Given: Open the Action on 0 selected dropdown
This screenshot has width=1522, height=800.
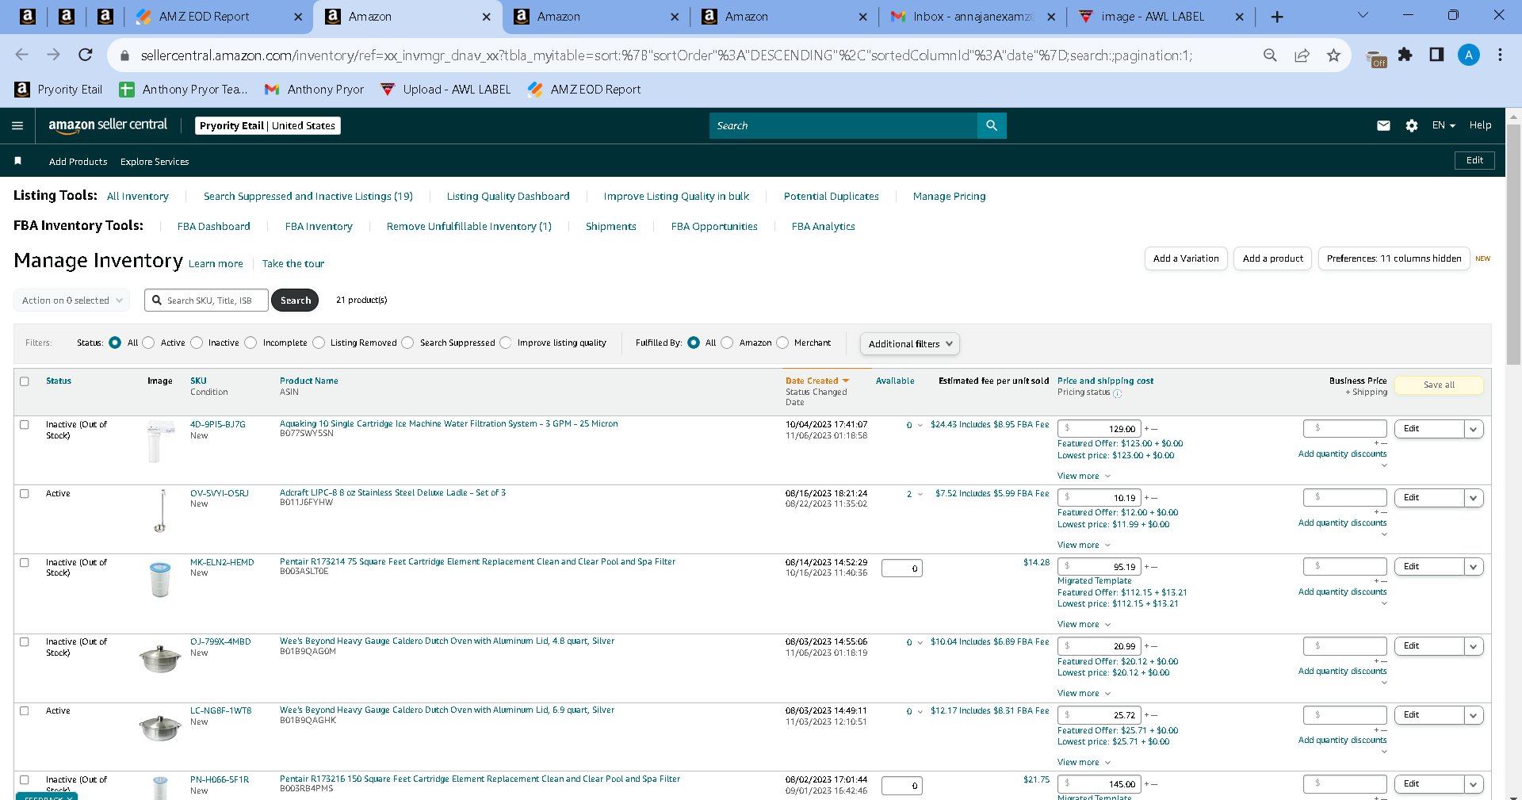Looking at the screenshot, I should [71, 300].
